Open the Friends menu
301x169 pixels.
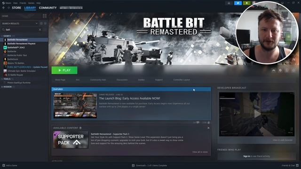tap(23, 3)
